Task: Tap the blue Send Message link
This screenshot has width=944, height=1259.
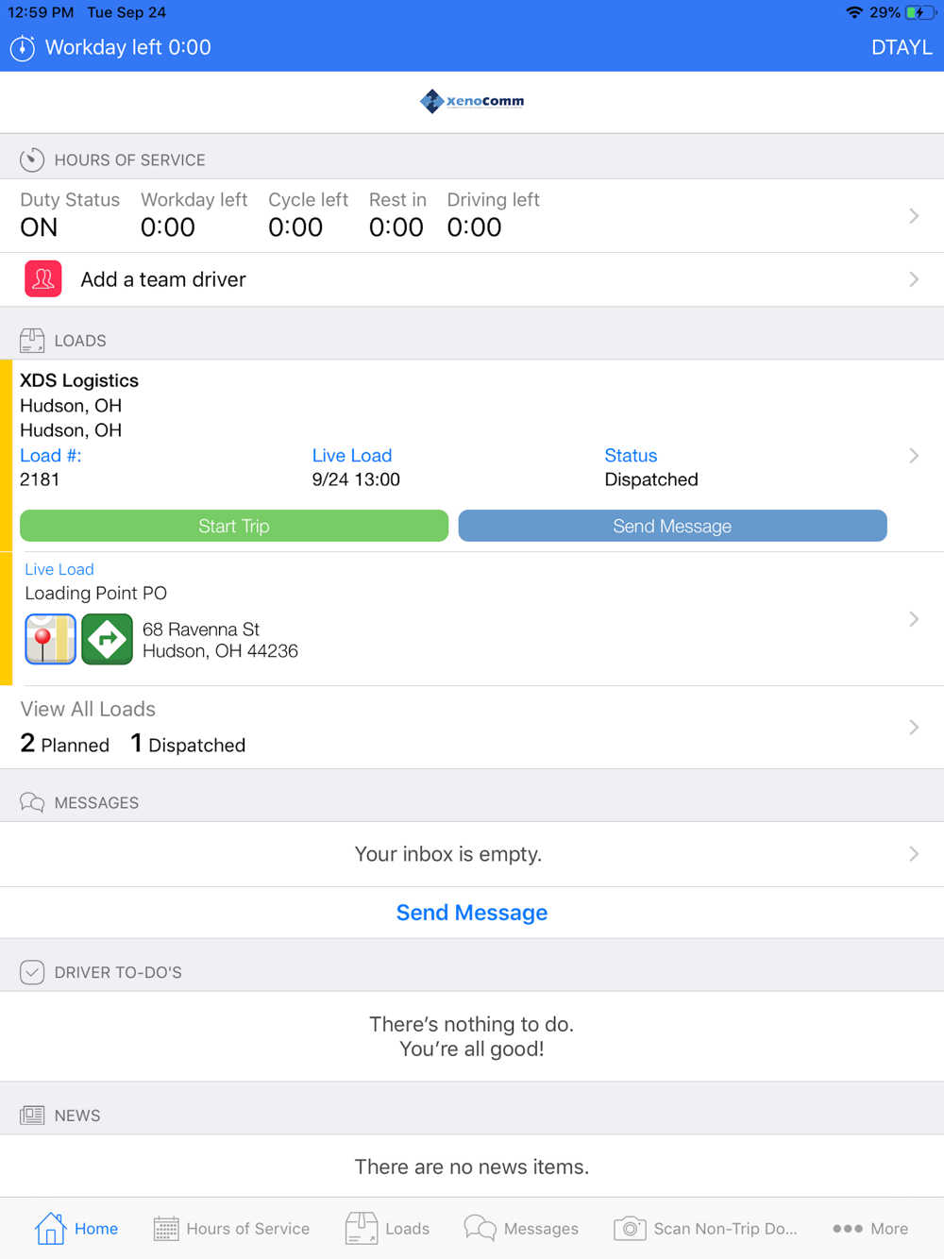Action: click(x=472, y=913)
